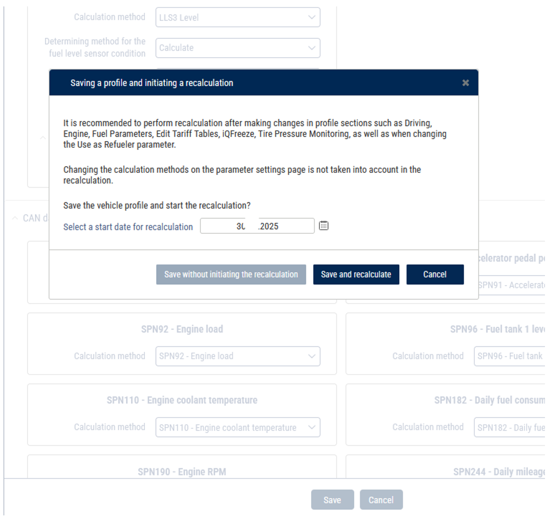Open the LLS3 Level calculation method dropdown
This screenshot has width=559, height=519.
point(238,17)
